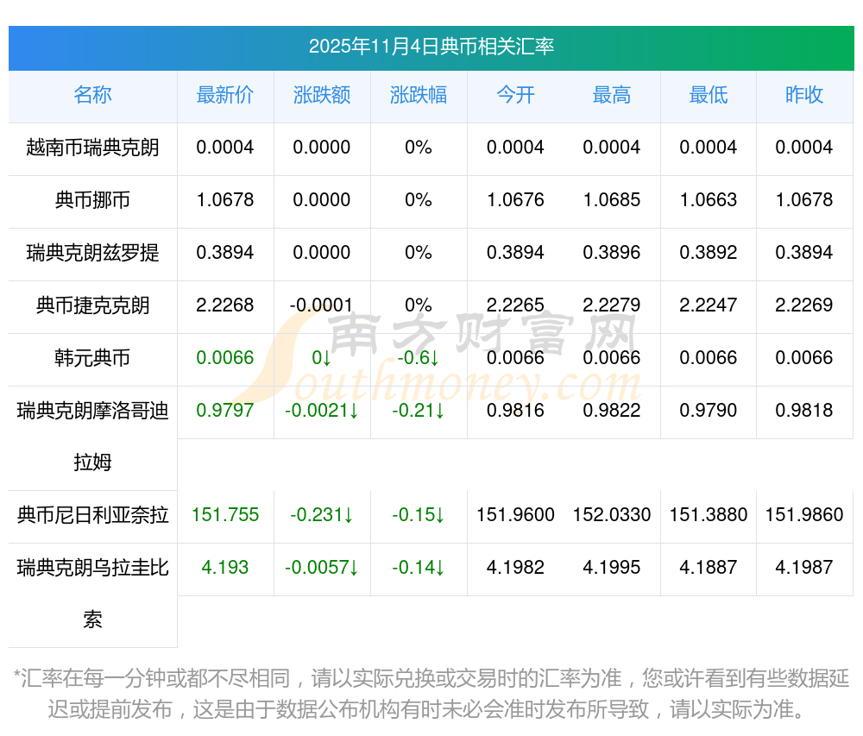Click latest price 2.2268
The image size is (863, 736).
coord(225,305)
